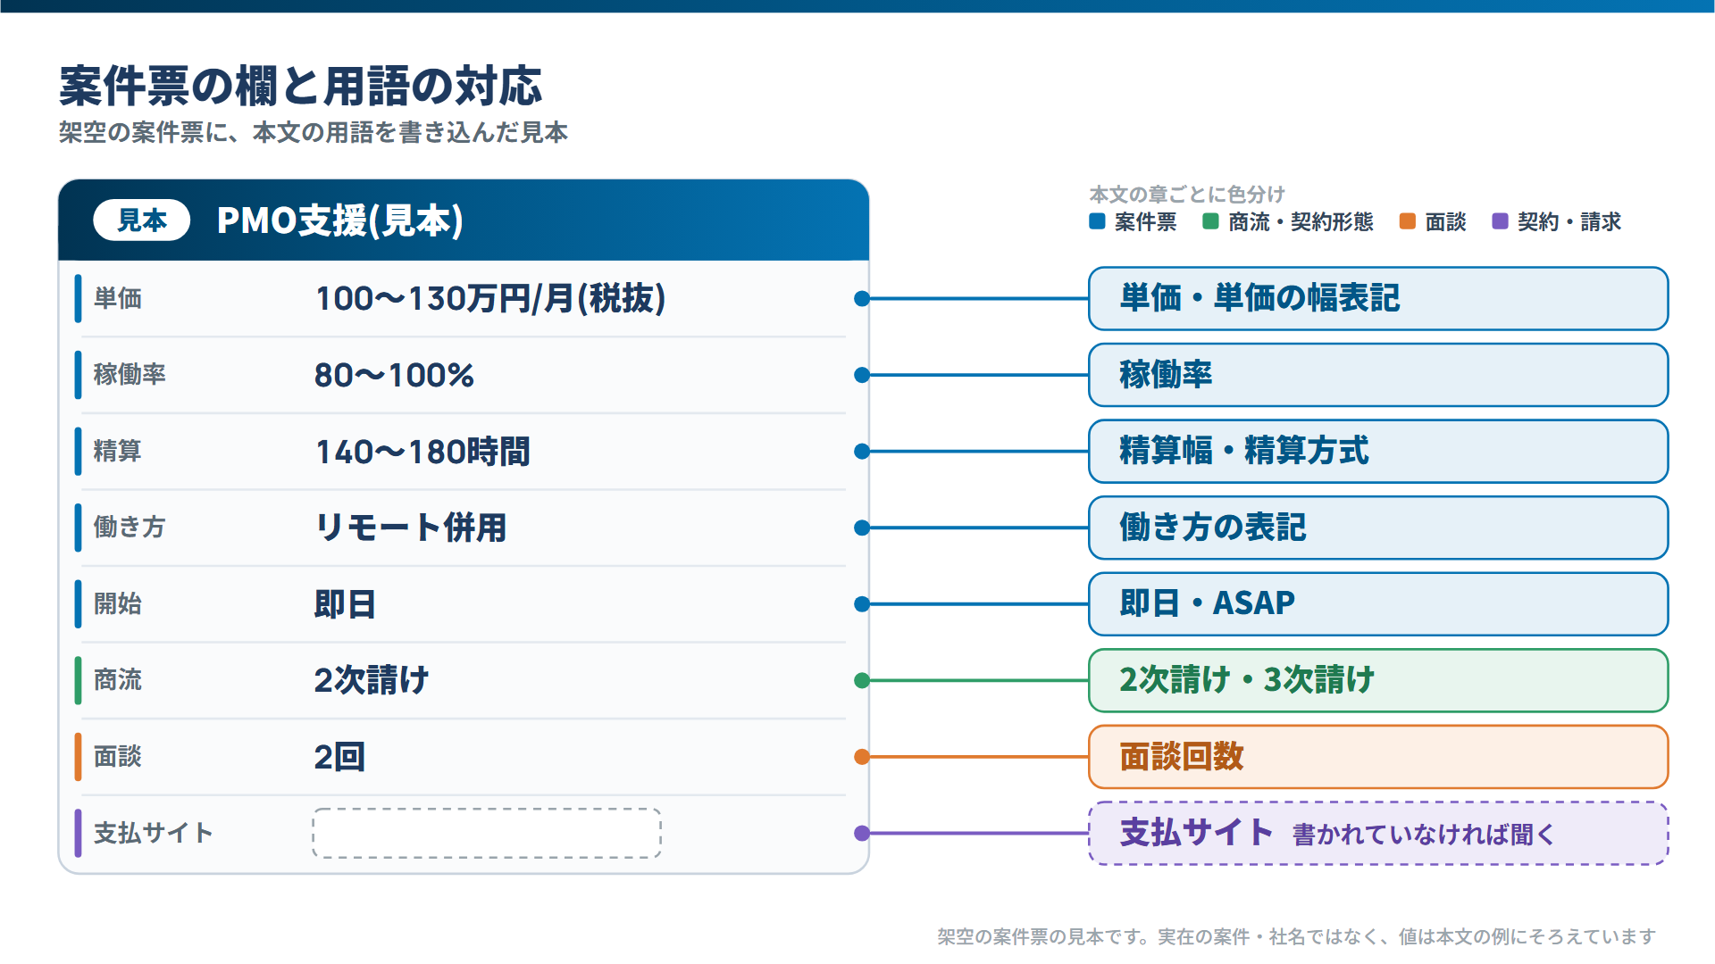Open the dashed 支払サイト term box
This screenshot has width=1715, height=964.
[x=1378, y=833]
